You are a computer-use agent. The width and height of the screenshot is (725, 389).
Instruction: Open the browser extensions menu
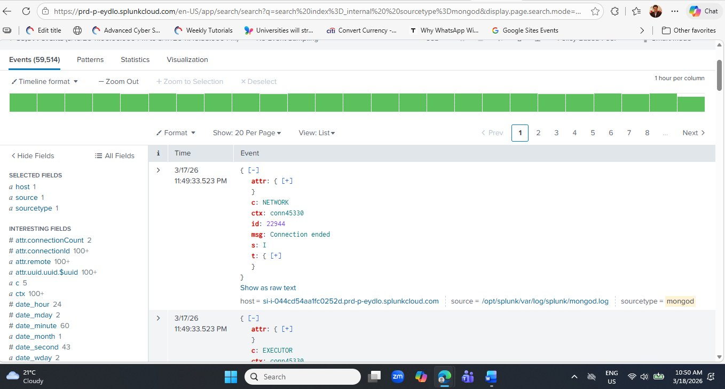pyautogui.click(x=614, y=11)
